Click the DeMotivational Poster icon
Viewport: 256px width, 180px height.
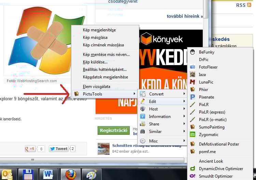coord(193,144)
